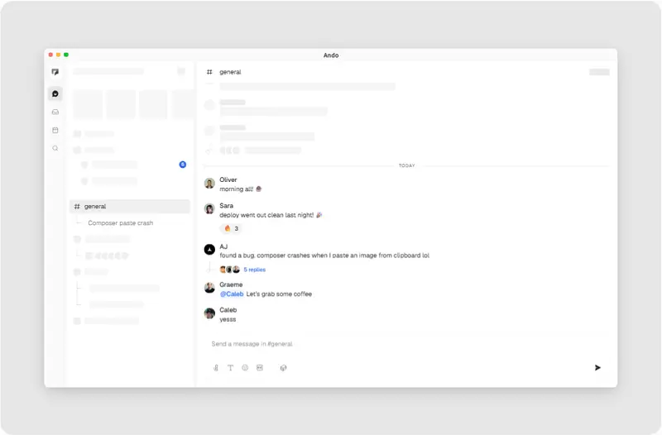Click the hash icon in channel header
The image size is (662, 435).
click(209, 72)
